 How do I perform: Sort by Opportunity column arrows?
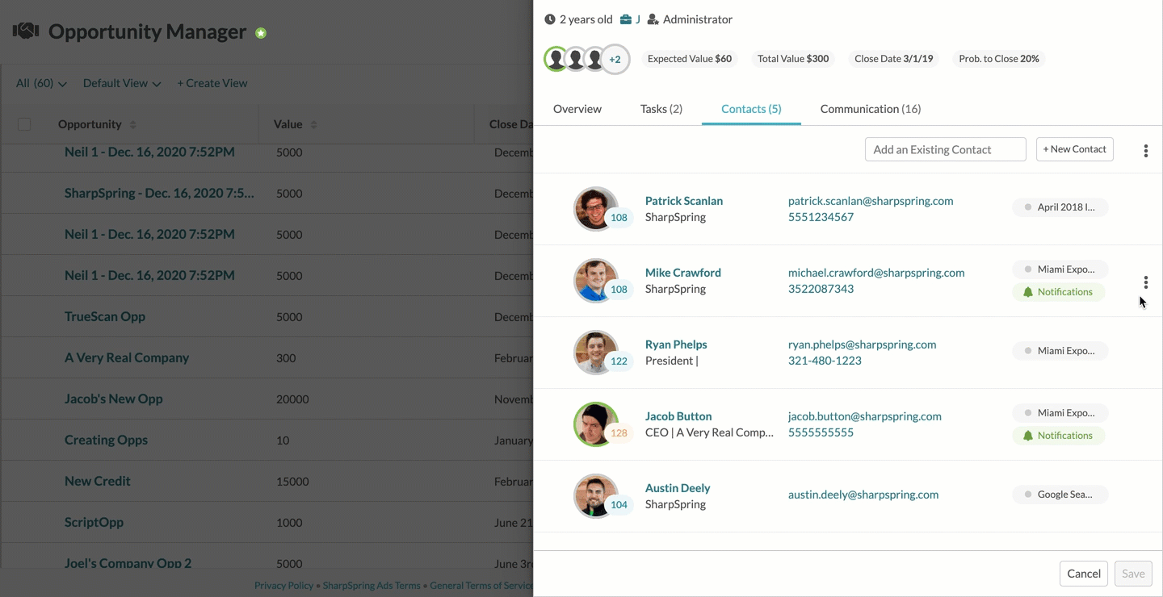click(133, 125)
